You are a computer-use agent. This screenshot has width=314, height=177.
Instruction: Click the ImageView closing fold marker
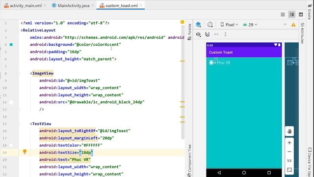pos(19,109)
